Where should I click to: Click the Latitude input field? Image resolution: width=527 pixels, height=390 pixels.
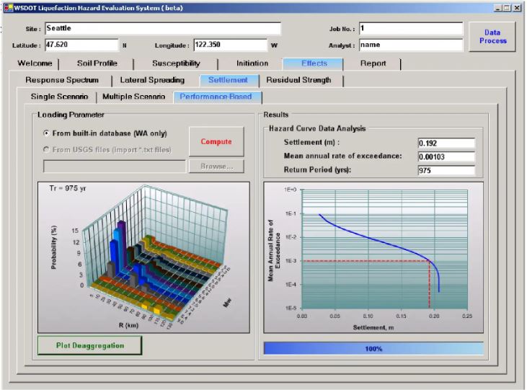pos(81,45)
